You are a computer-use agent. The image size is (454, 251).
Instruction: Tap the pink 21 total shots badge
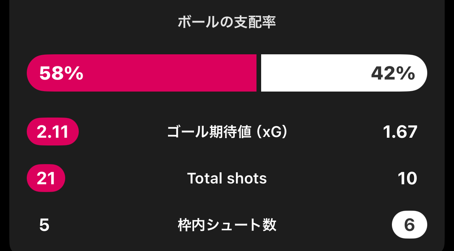46,178
